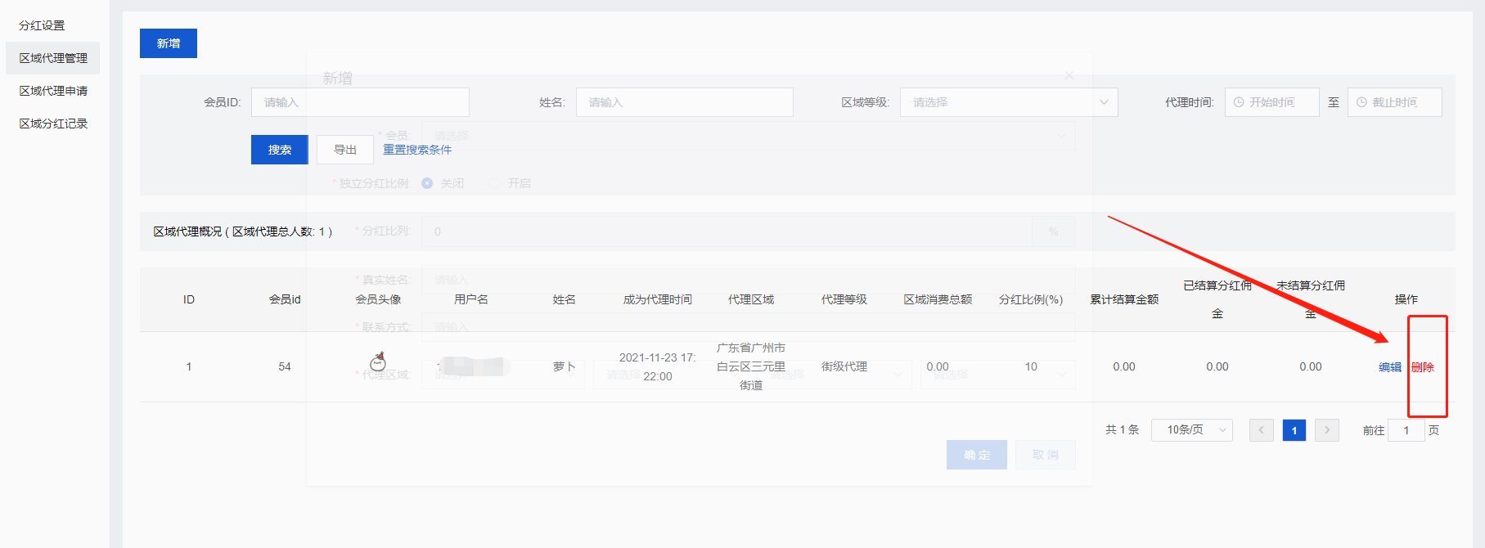Go to next page with right arrow
This screenshot has height=548, width=1485.
(1326, 430)
